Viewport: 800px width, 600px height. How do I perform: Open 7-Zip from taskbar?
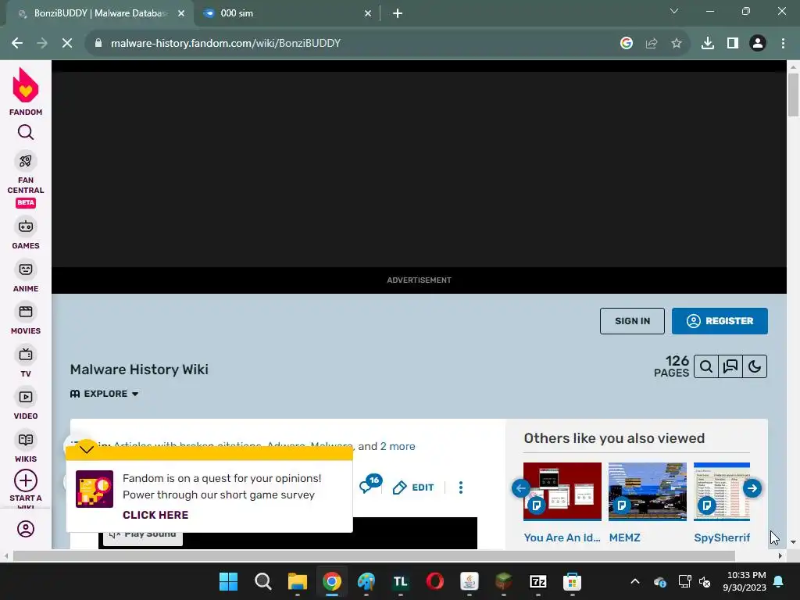pos(537,581)
